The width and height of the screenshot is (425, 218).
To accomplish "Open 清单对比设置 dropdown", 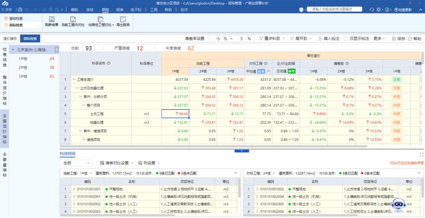I will point(116,163).
